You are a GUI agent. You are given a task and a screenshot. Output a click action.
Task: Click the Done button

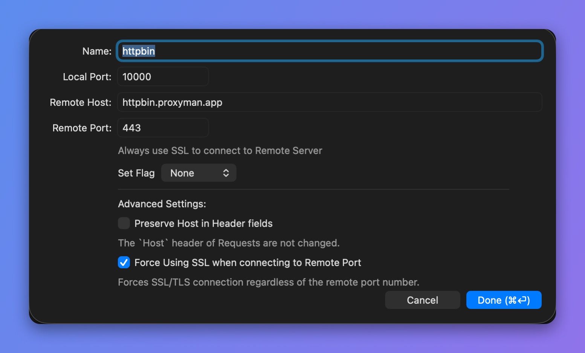click(x=504, y=300)
